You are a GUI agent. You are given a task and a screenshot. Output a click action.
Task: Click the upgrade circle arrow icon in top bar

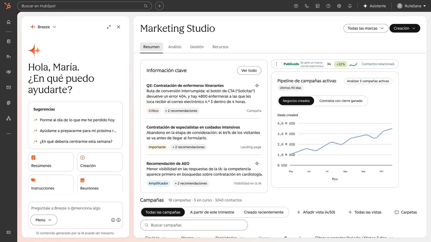tap(296, 6)
